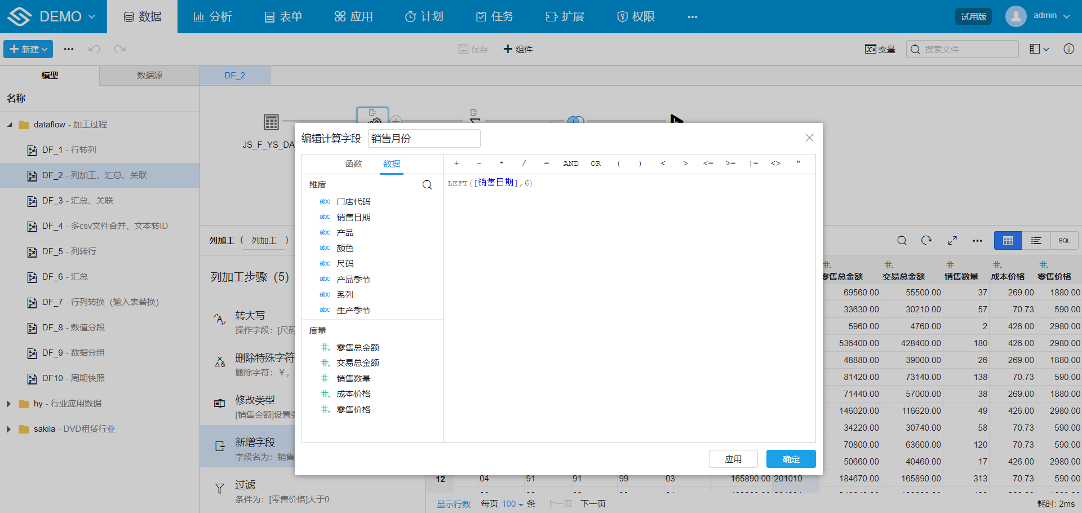Open the 新建 dropdown
The width and height of the screenshot is (1082, 513).
click(28, 49)
